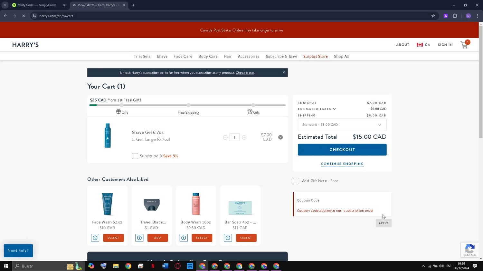Open Chrome profile avatar icon
This screenshot has width=483, height=271.
(x=468, y=16)
